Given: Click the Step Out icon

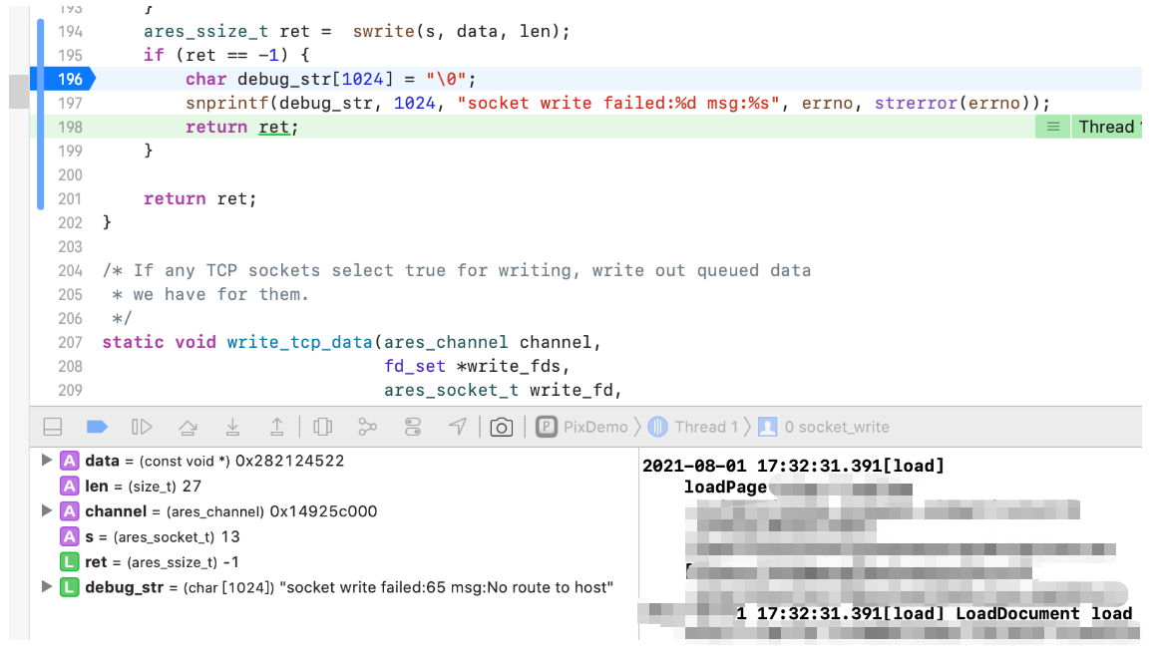Looking at the screenshot, I should pyautogui.click(x=275, y=426).
